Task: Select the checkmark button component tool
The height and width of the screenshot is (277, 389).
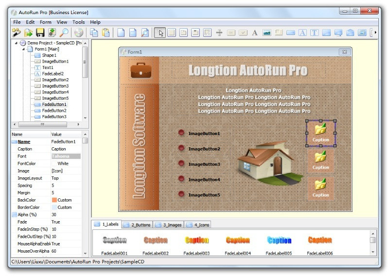Action: (x=243, y=33)
